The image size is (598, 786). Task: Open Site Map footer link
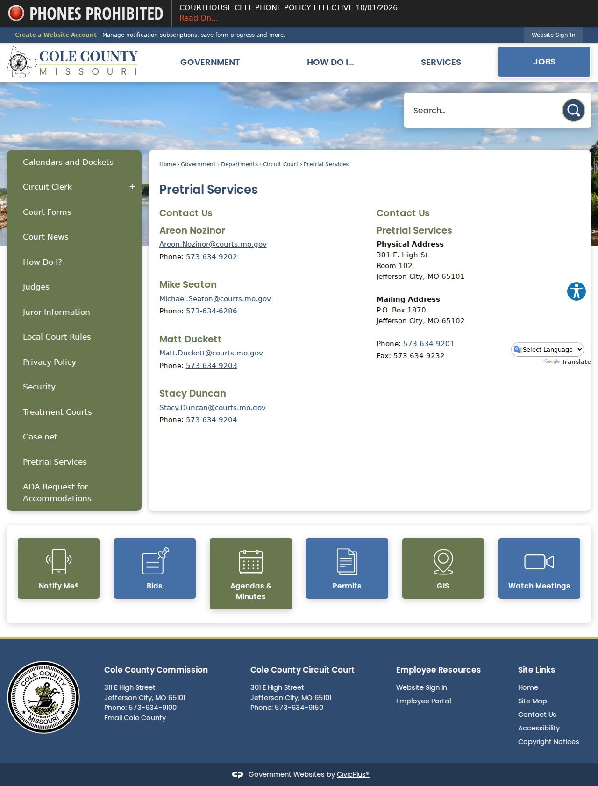point(533,701)
